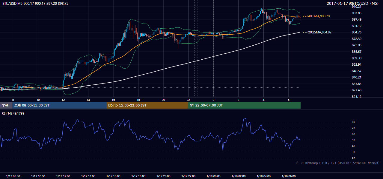Click hour tick 16 under price chart
The image size is (383, 179).
click(x=113, y=100)
